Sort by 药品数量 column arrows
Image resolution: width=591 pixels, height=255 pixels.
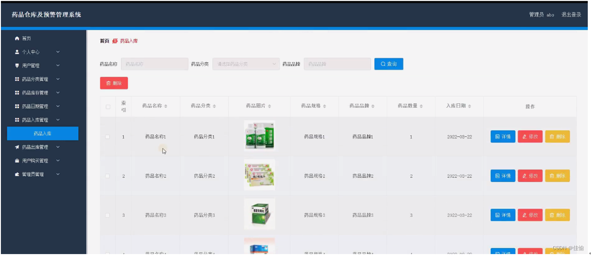point(421,106)
